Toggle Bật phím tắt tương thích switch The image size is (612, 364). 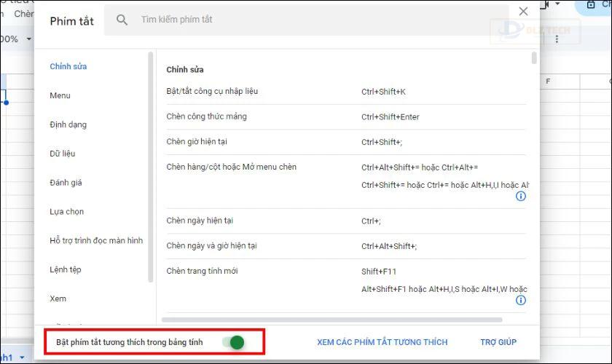[x=234, y=342]
